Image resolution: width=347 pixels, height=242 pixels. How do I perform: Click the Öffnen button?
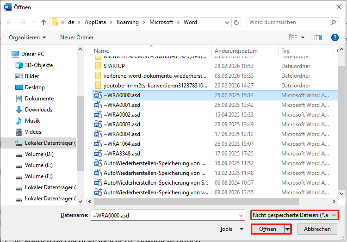click(268, 229)
